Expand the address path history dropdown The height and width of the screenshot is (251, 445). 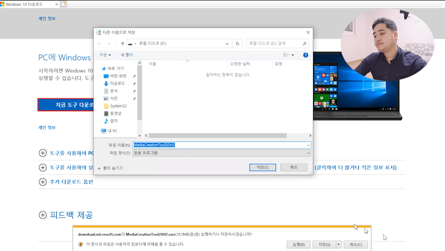pos(227,43)
